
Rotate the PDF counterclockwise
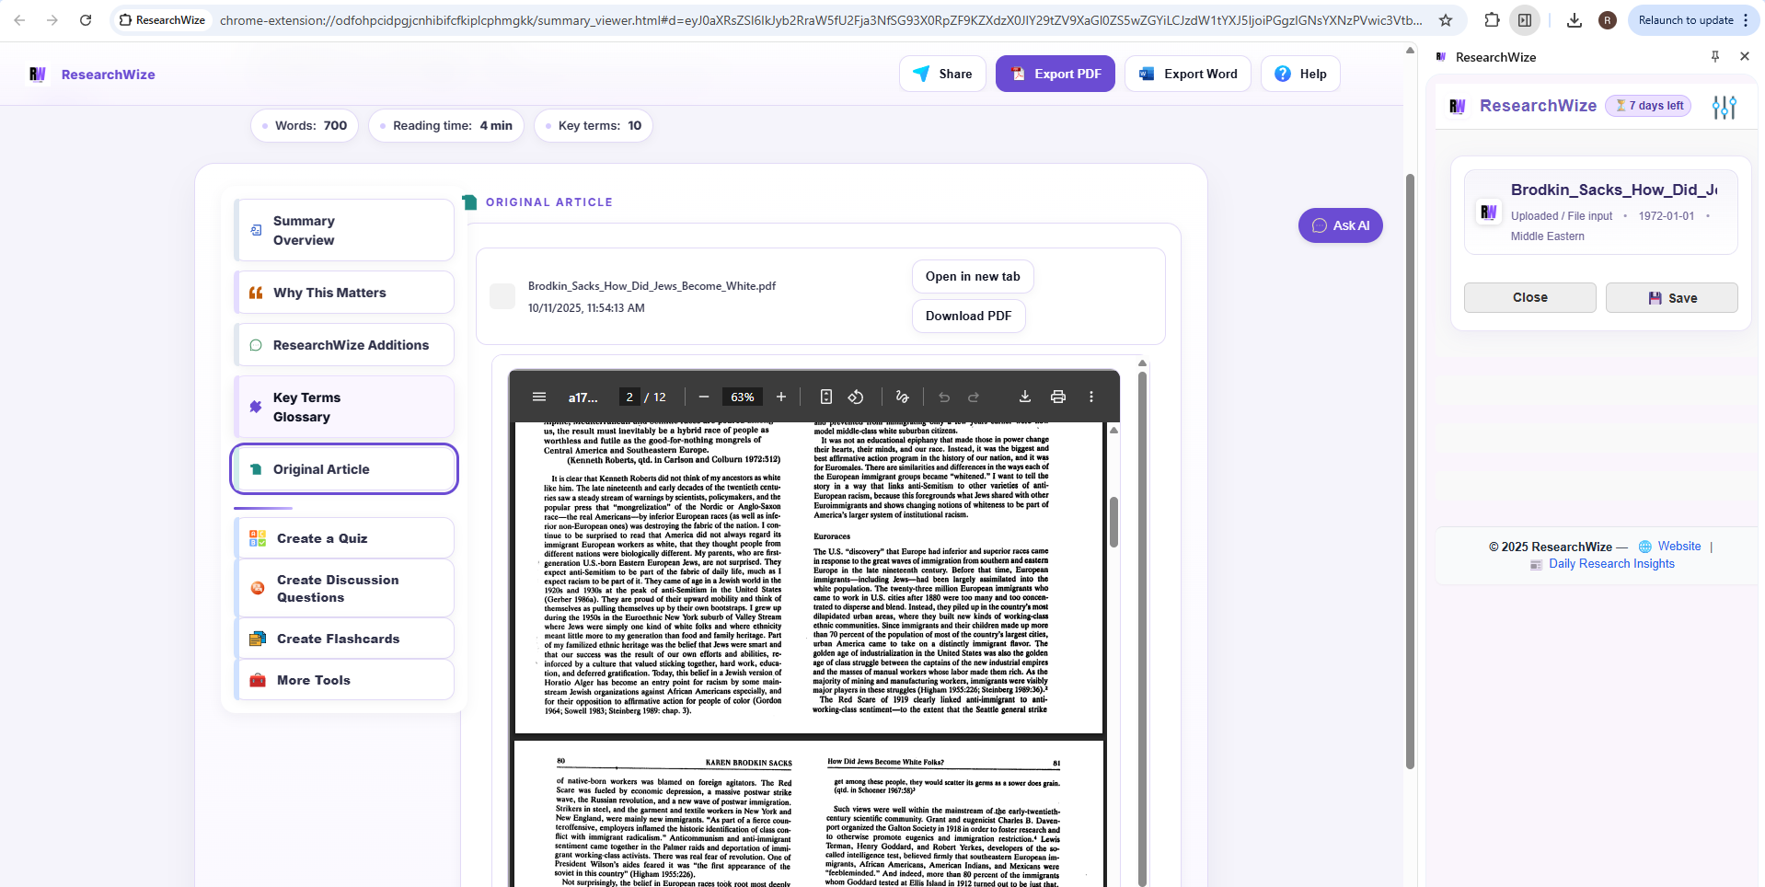pyautogui.click(x=856, y=397)
